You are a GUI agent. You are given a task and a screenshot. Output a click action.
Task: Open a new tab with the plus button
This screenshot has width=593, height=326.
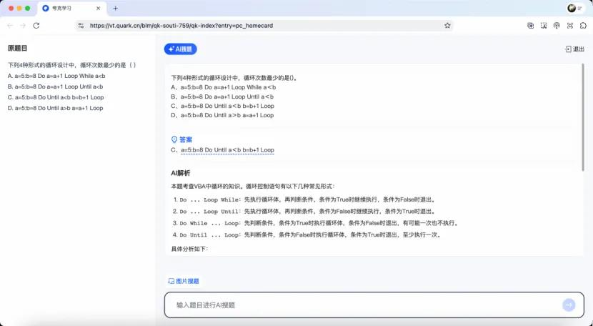pos(115,8)
